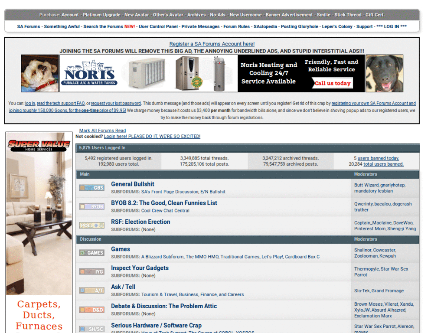This screenshot has width=444, height=333.
Task: Click the Call us today button
Action: (x=333, y=83)
